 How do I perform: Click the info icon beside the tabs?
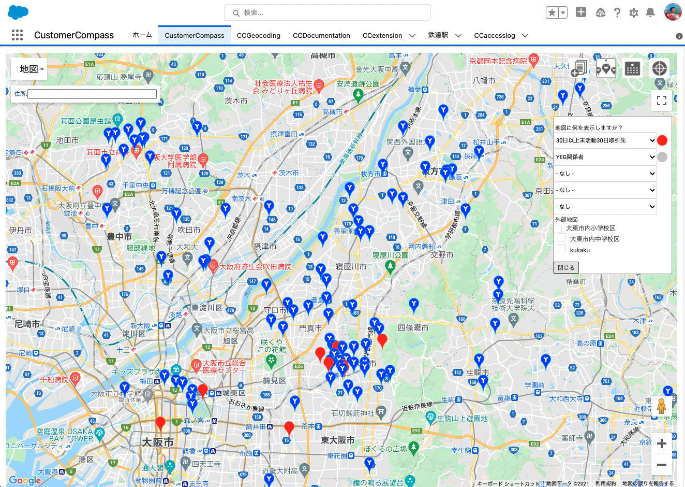pos(679,36)
